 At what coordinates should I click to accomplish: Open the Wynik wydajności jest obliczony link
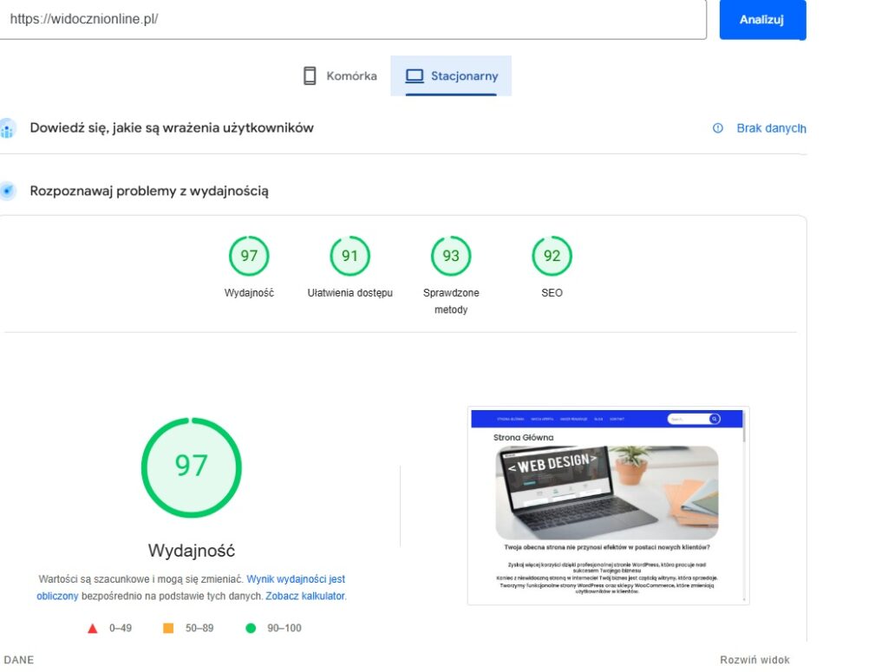coord(295,578)
